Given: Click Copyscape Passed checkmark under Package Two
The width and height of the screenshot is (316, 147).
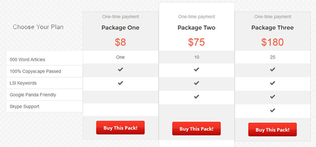Looking at the screenshot, I should pos(196,70).
